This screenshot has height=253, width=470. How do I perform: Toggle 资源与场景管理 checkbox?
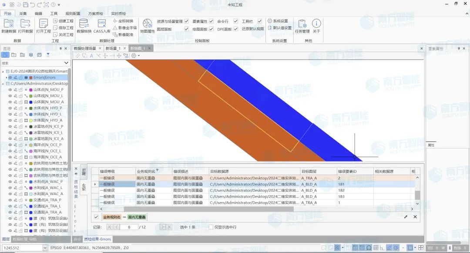[x=186, y=21]
